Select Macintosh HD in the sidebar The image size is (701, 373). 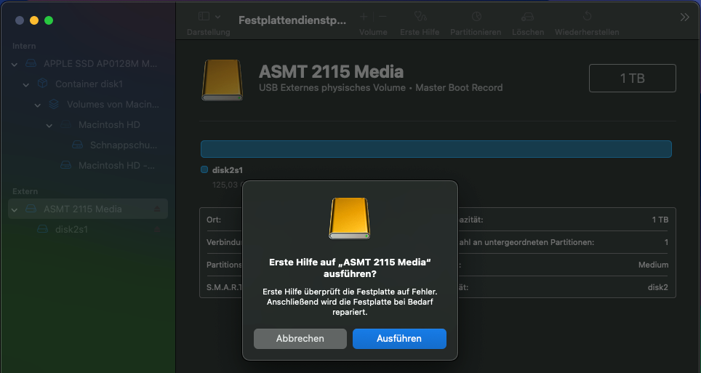[x=109, y=125]
